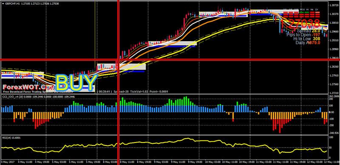Click the M30 timeframe label in the signal panel

[x=302, y=9]
